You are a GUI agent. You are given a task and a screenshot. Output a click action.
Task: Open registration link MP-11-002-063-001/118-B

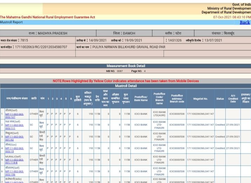pos(14,161)
